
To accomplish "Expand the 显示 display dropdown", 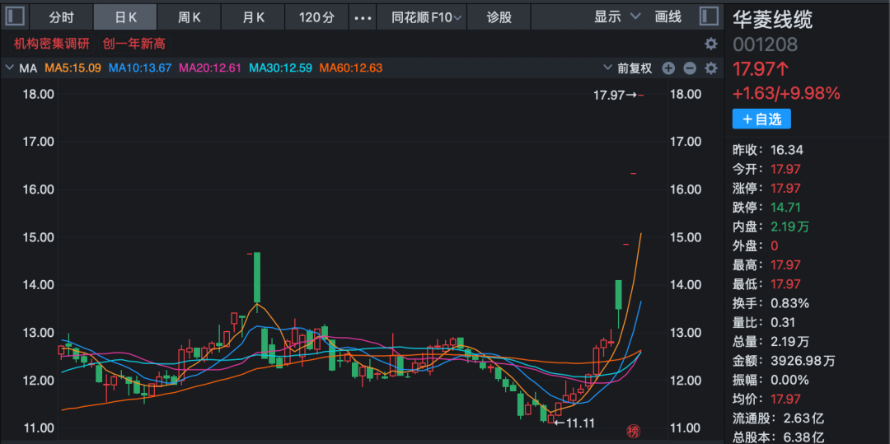I will point(616,16).
